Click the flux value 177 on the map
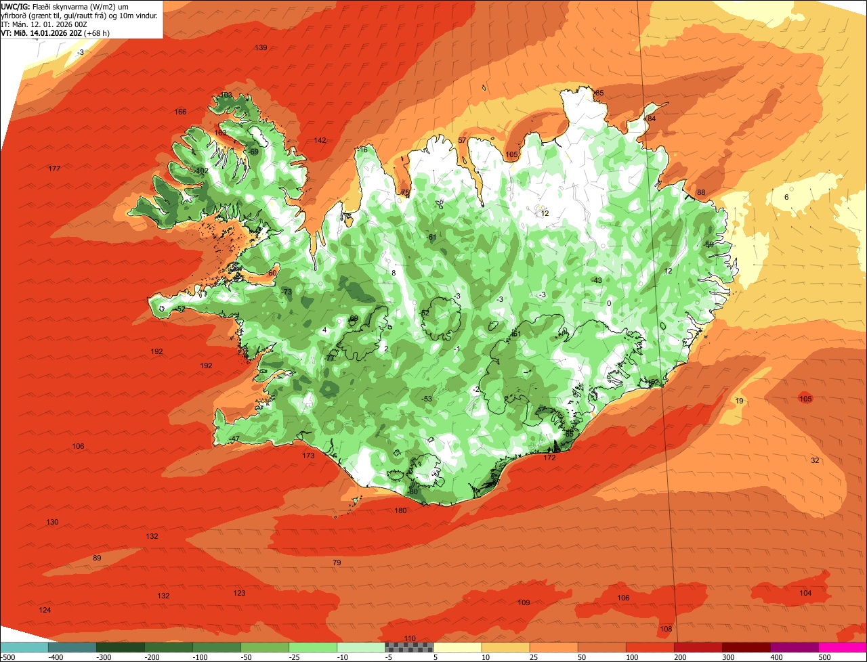 click(54, 169)
